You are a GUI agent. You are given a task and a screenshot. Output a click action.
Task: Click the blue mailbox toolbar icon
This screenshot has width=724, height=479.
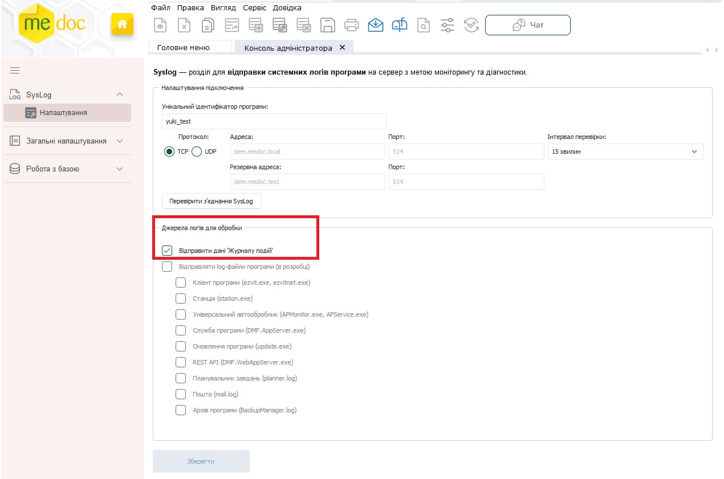click(400, 25)
